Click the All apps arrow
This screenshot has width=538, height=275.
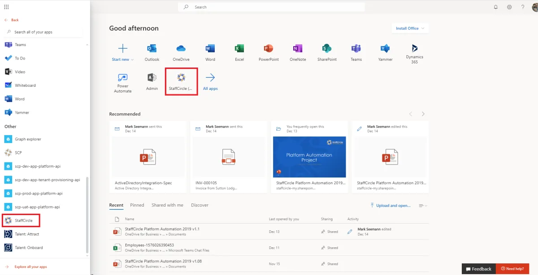[210, 81]
